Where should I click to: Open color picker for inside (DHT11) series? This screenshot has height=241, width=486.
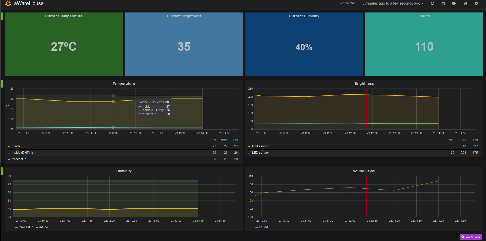point(9,153)
